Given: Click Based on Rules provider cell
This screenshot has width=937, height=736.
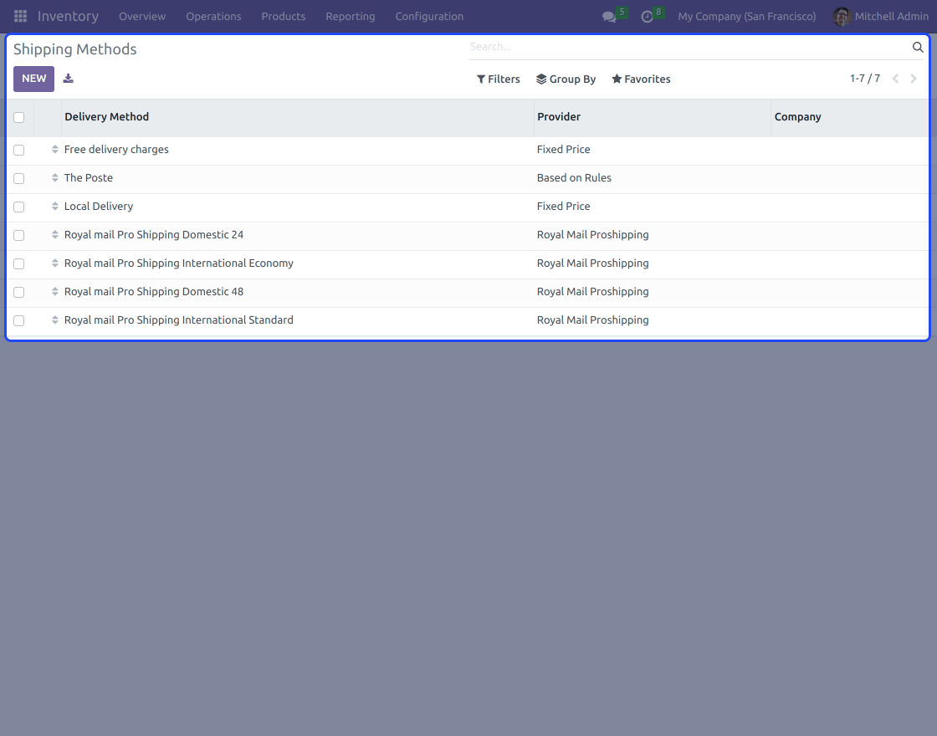Looking at the screenshot, I should coord(574,178).
